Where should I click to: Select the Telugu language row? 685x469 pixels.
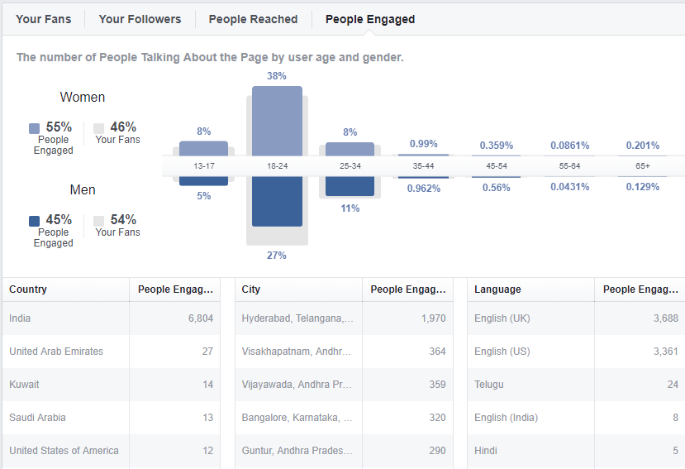point(576,385)
